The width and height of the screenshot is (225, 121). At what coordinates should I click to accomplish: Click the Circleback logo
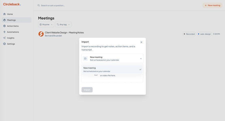pyautogui.click(x=12, y=4)
